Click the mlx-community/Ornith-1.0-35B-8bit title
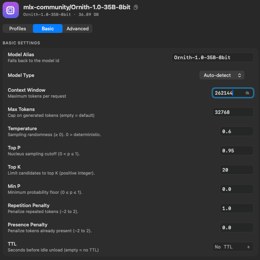Viewport: 260px width, 260px height. [77, 7]
